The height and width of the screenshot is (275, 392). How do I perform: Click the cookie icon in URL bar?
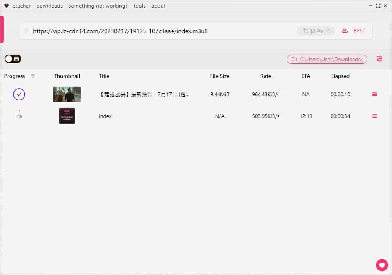pyautogui.click(x=328, y=31)
